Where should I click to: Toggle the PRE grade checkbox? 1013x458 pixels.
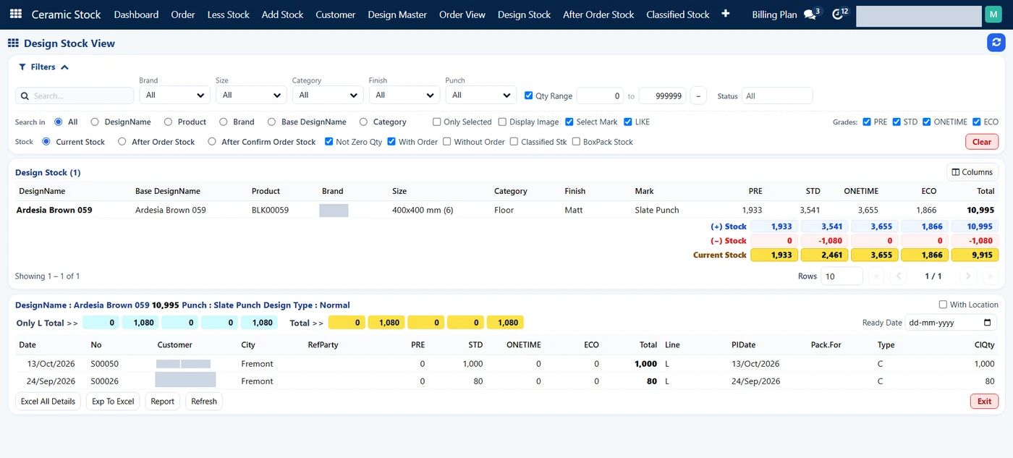pos(867,122)
